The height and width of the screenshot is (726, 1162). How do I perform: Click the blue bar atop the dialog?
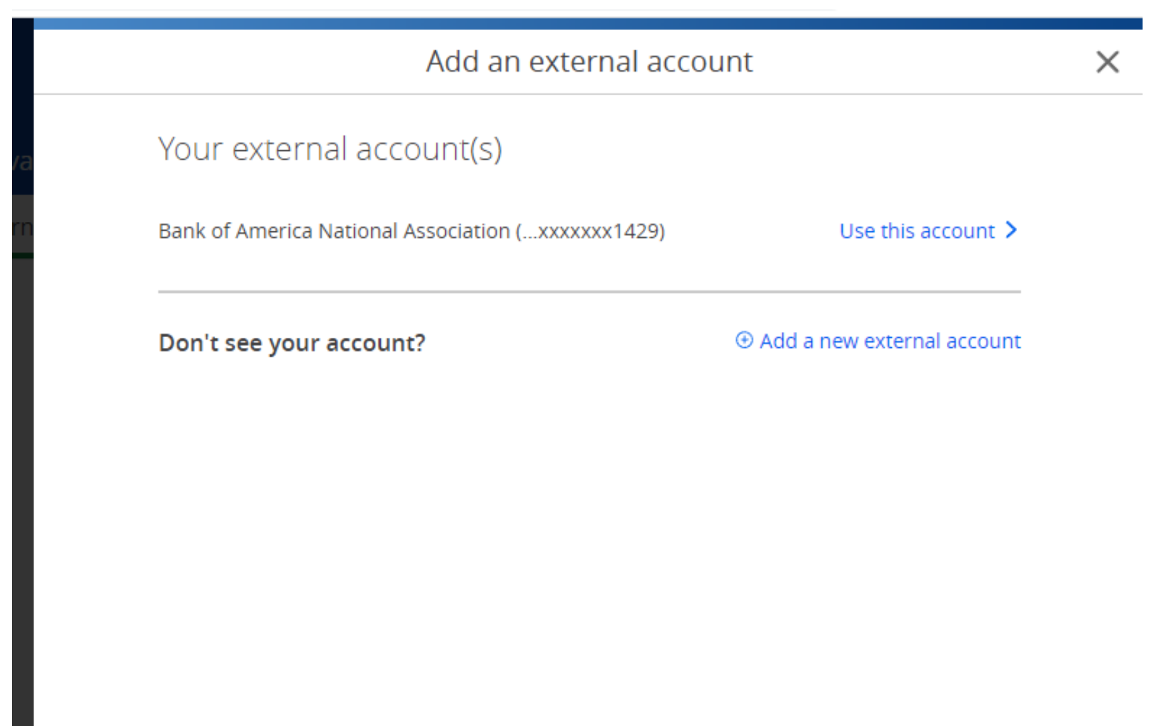click(587, 24)
